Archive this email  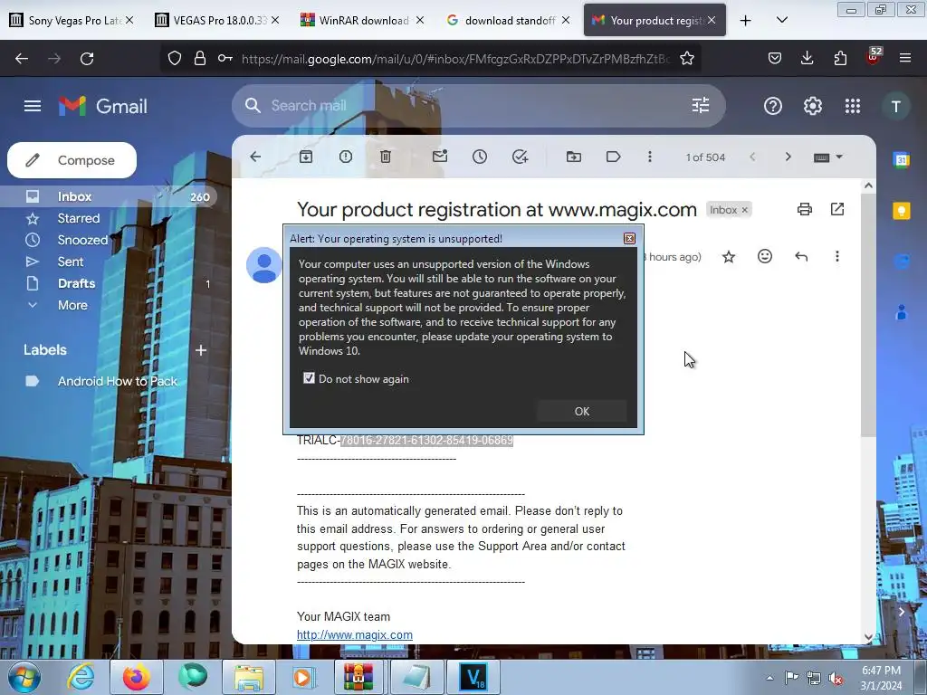tap(306, 157)
